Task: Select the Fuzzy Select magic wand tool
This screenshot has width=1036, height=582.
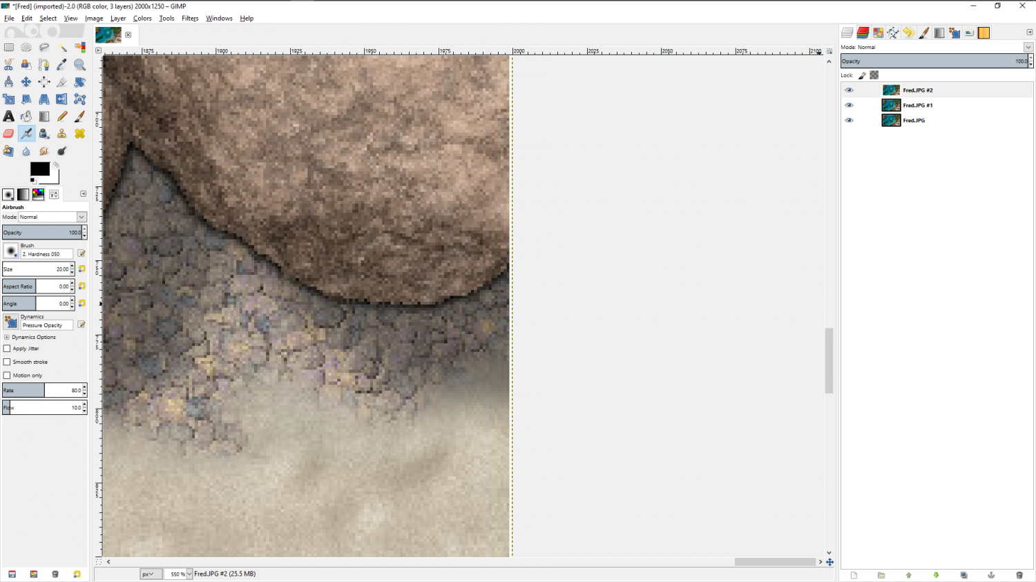Action: (x=62, y=48)
